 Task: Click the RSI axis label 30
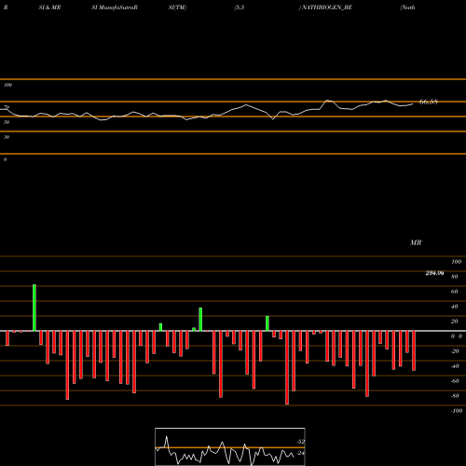click(7, 137)
